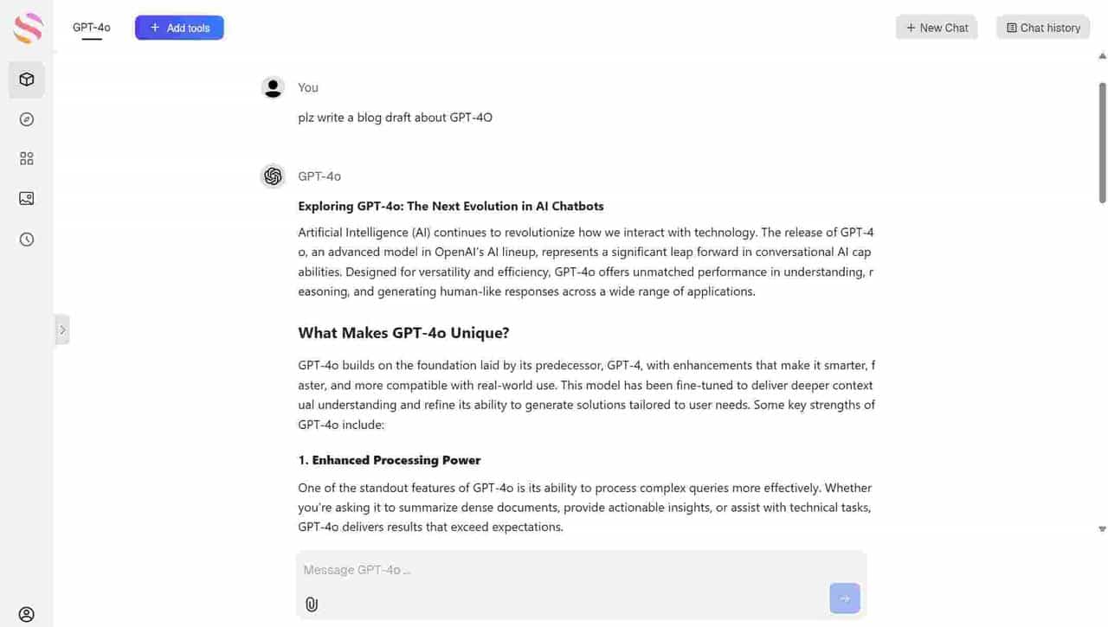Click the scrollbar up arrow
The height and width of the screenshot is (627, 1108).
[1102, 56]
